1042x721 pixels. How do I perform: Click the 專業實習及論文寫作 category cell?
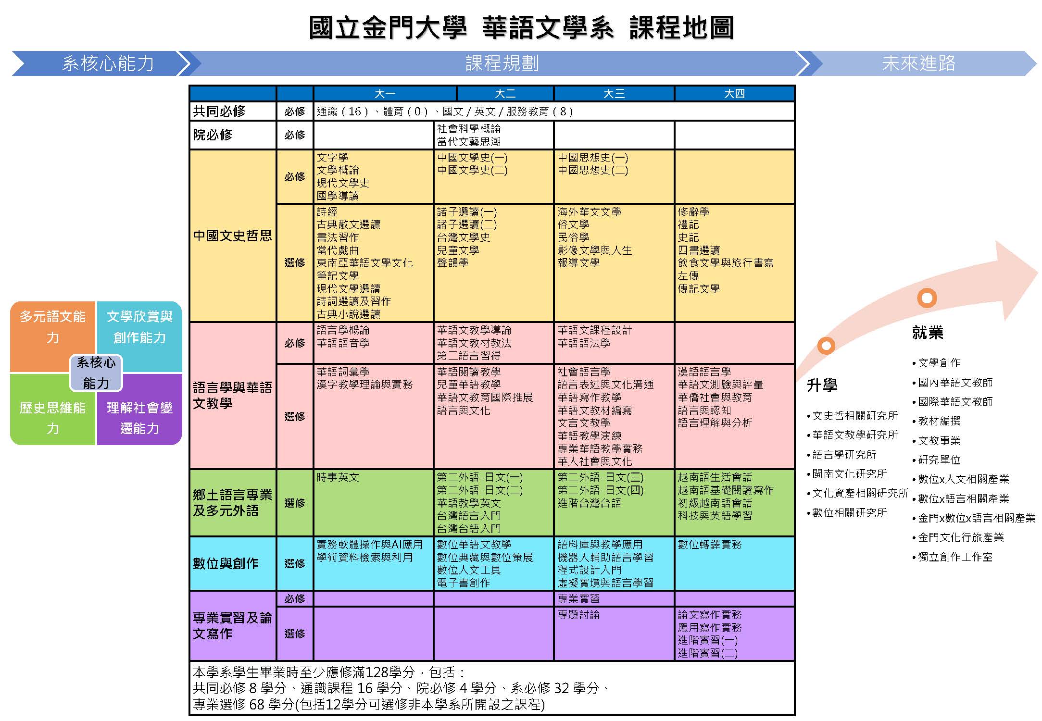coord(233,625)
